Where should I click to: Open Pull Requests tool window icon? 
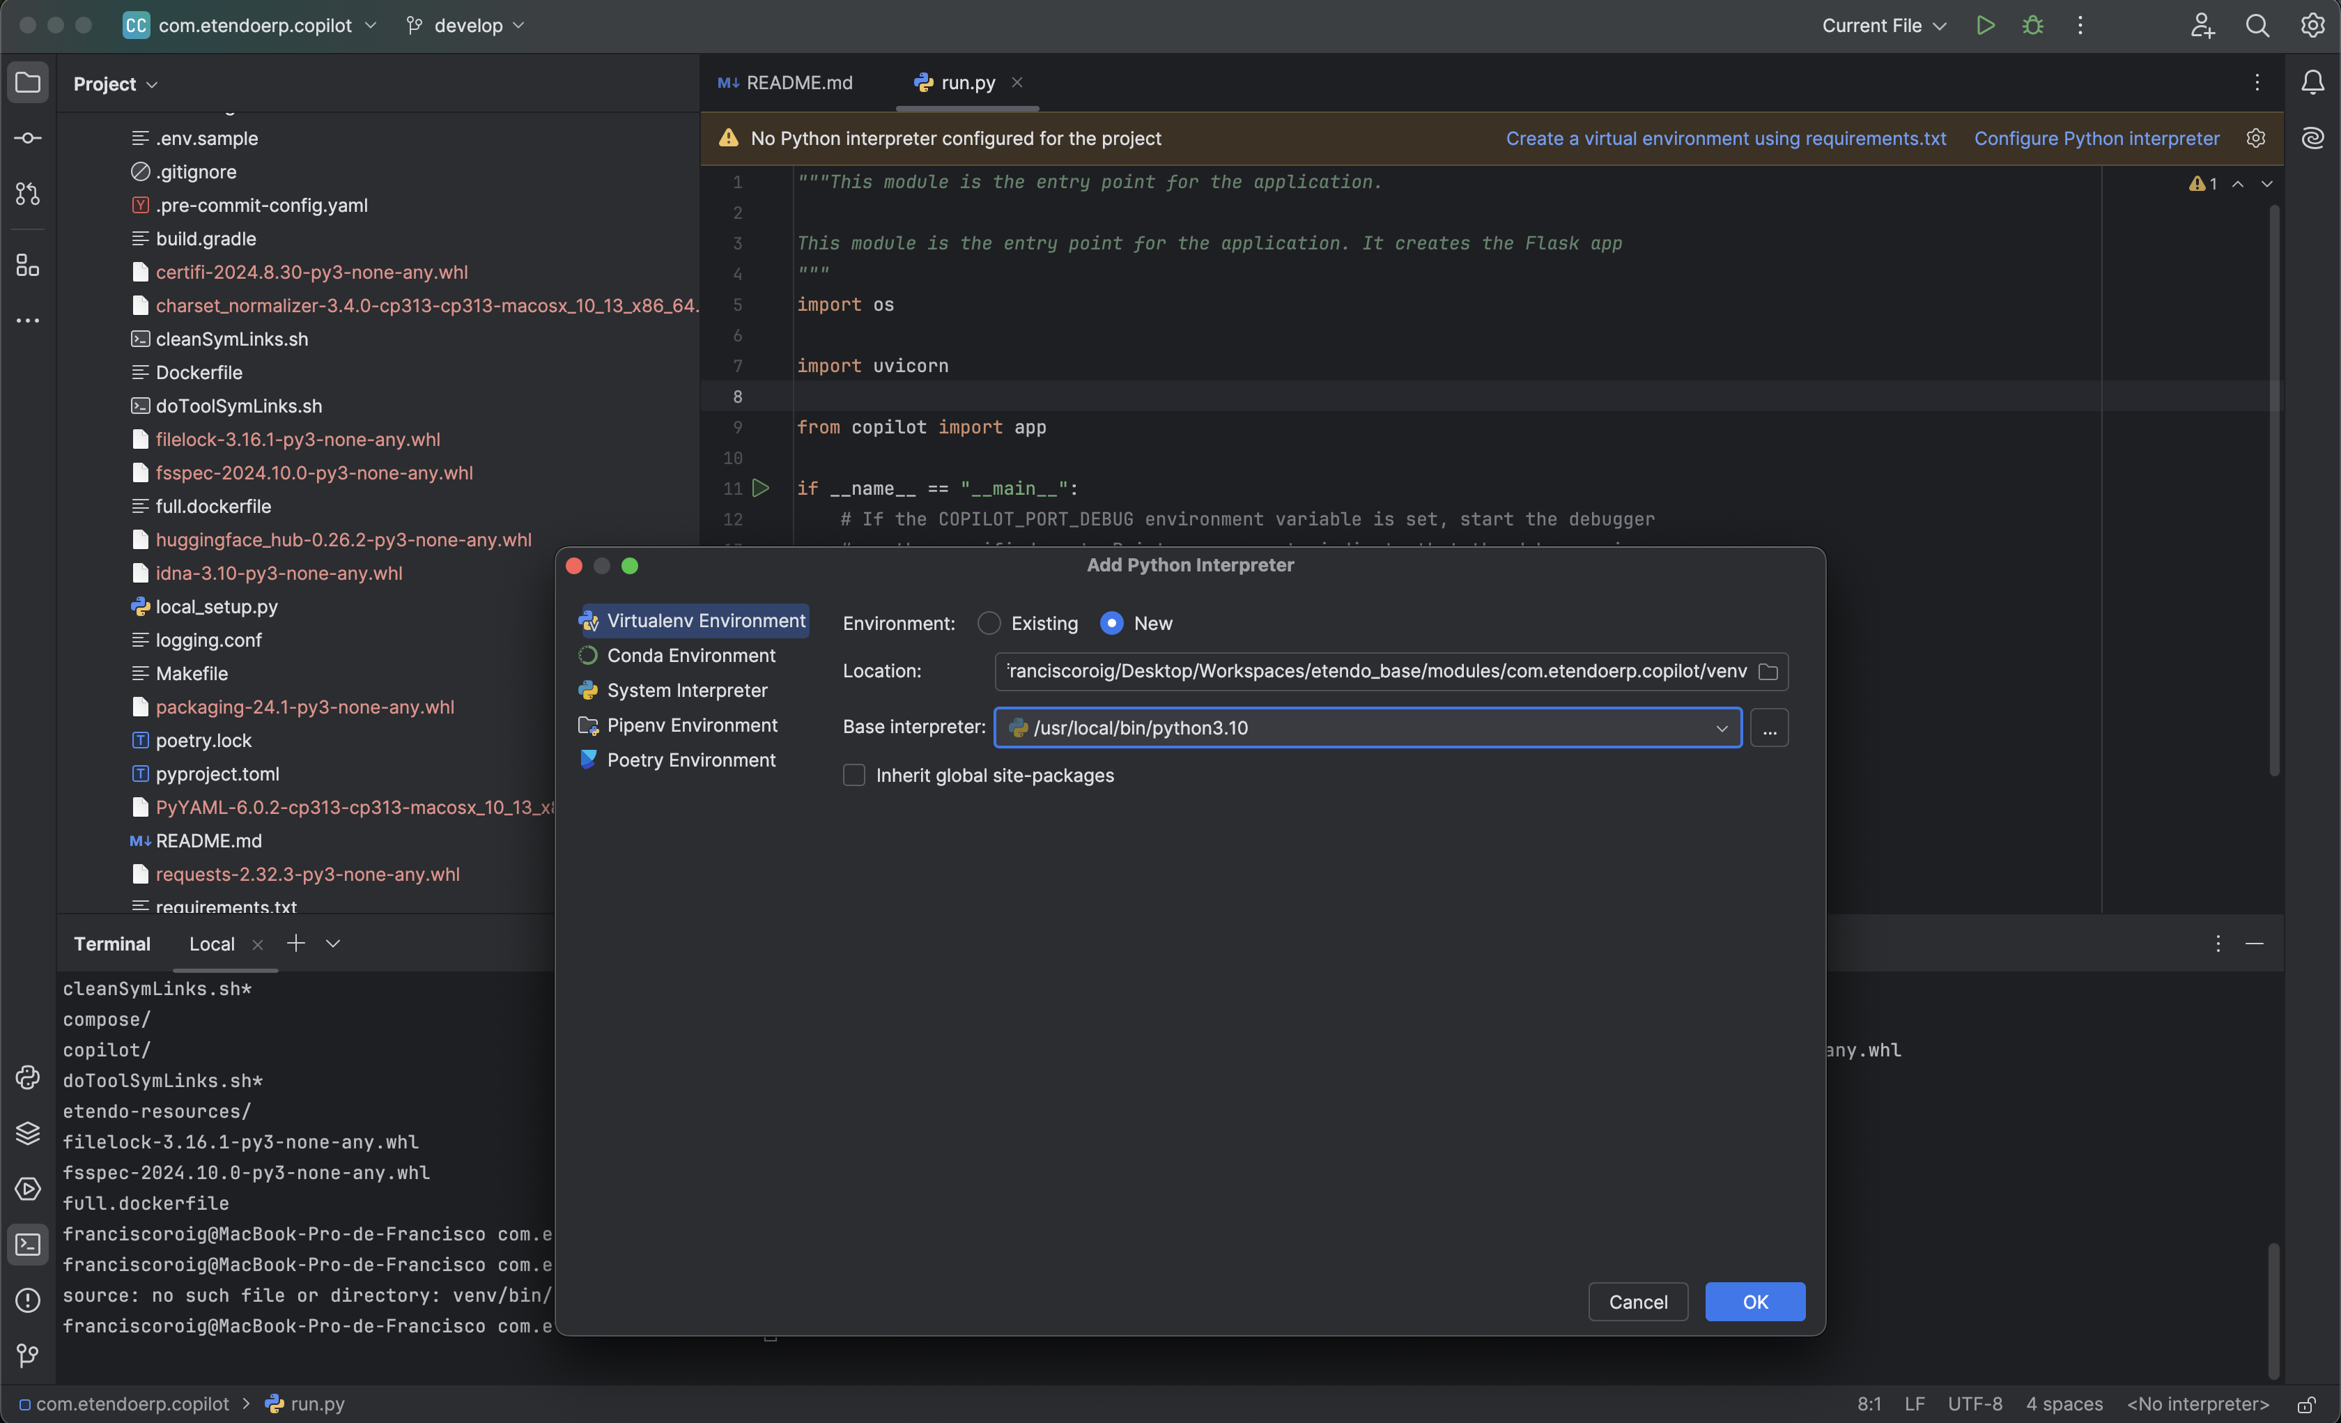pos(28,194)
